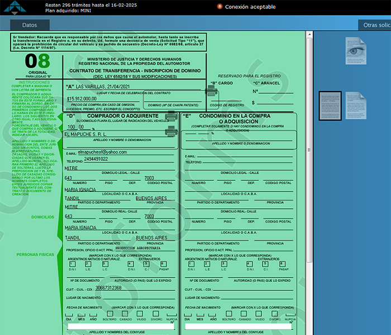This screenshot has width=391, height=335.
Task: Check PASAP. box 6 in Condominio section
Action: tap(282, 264)
